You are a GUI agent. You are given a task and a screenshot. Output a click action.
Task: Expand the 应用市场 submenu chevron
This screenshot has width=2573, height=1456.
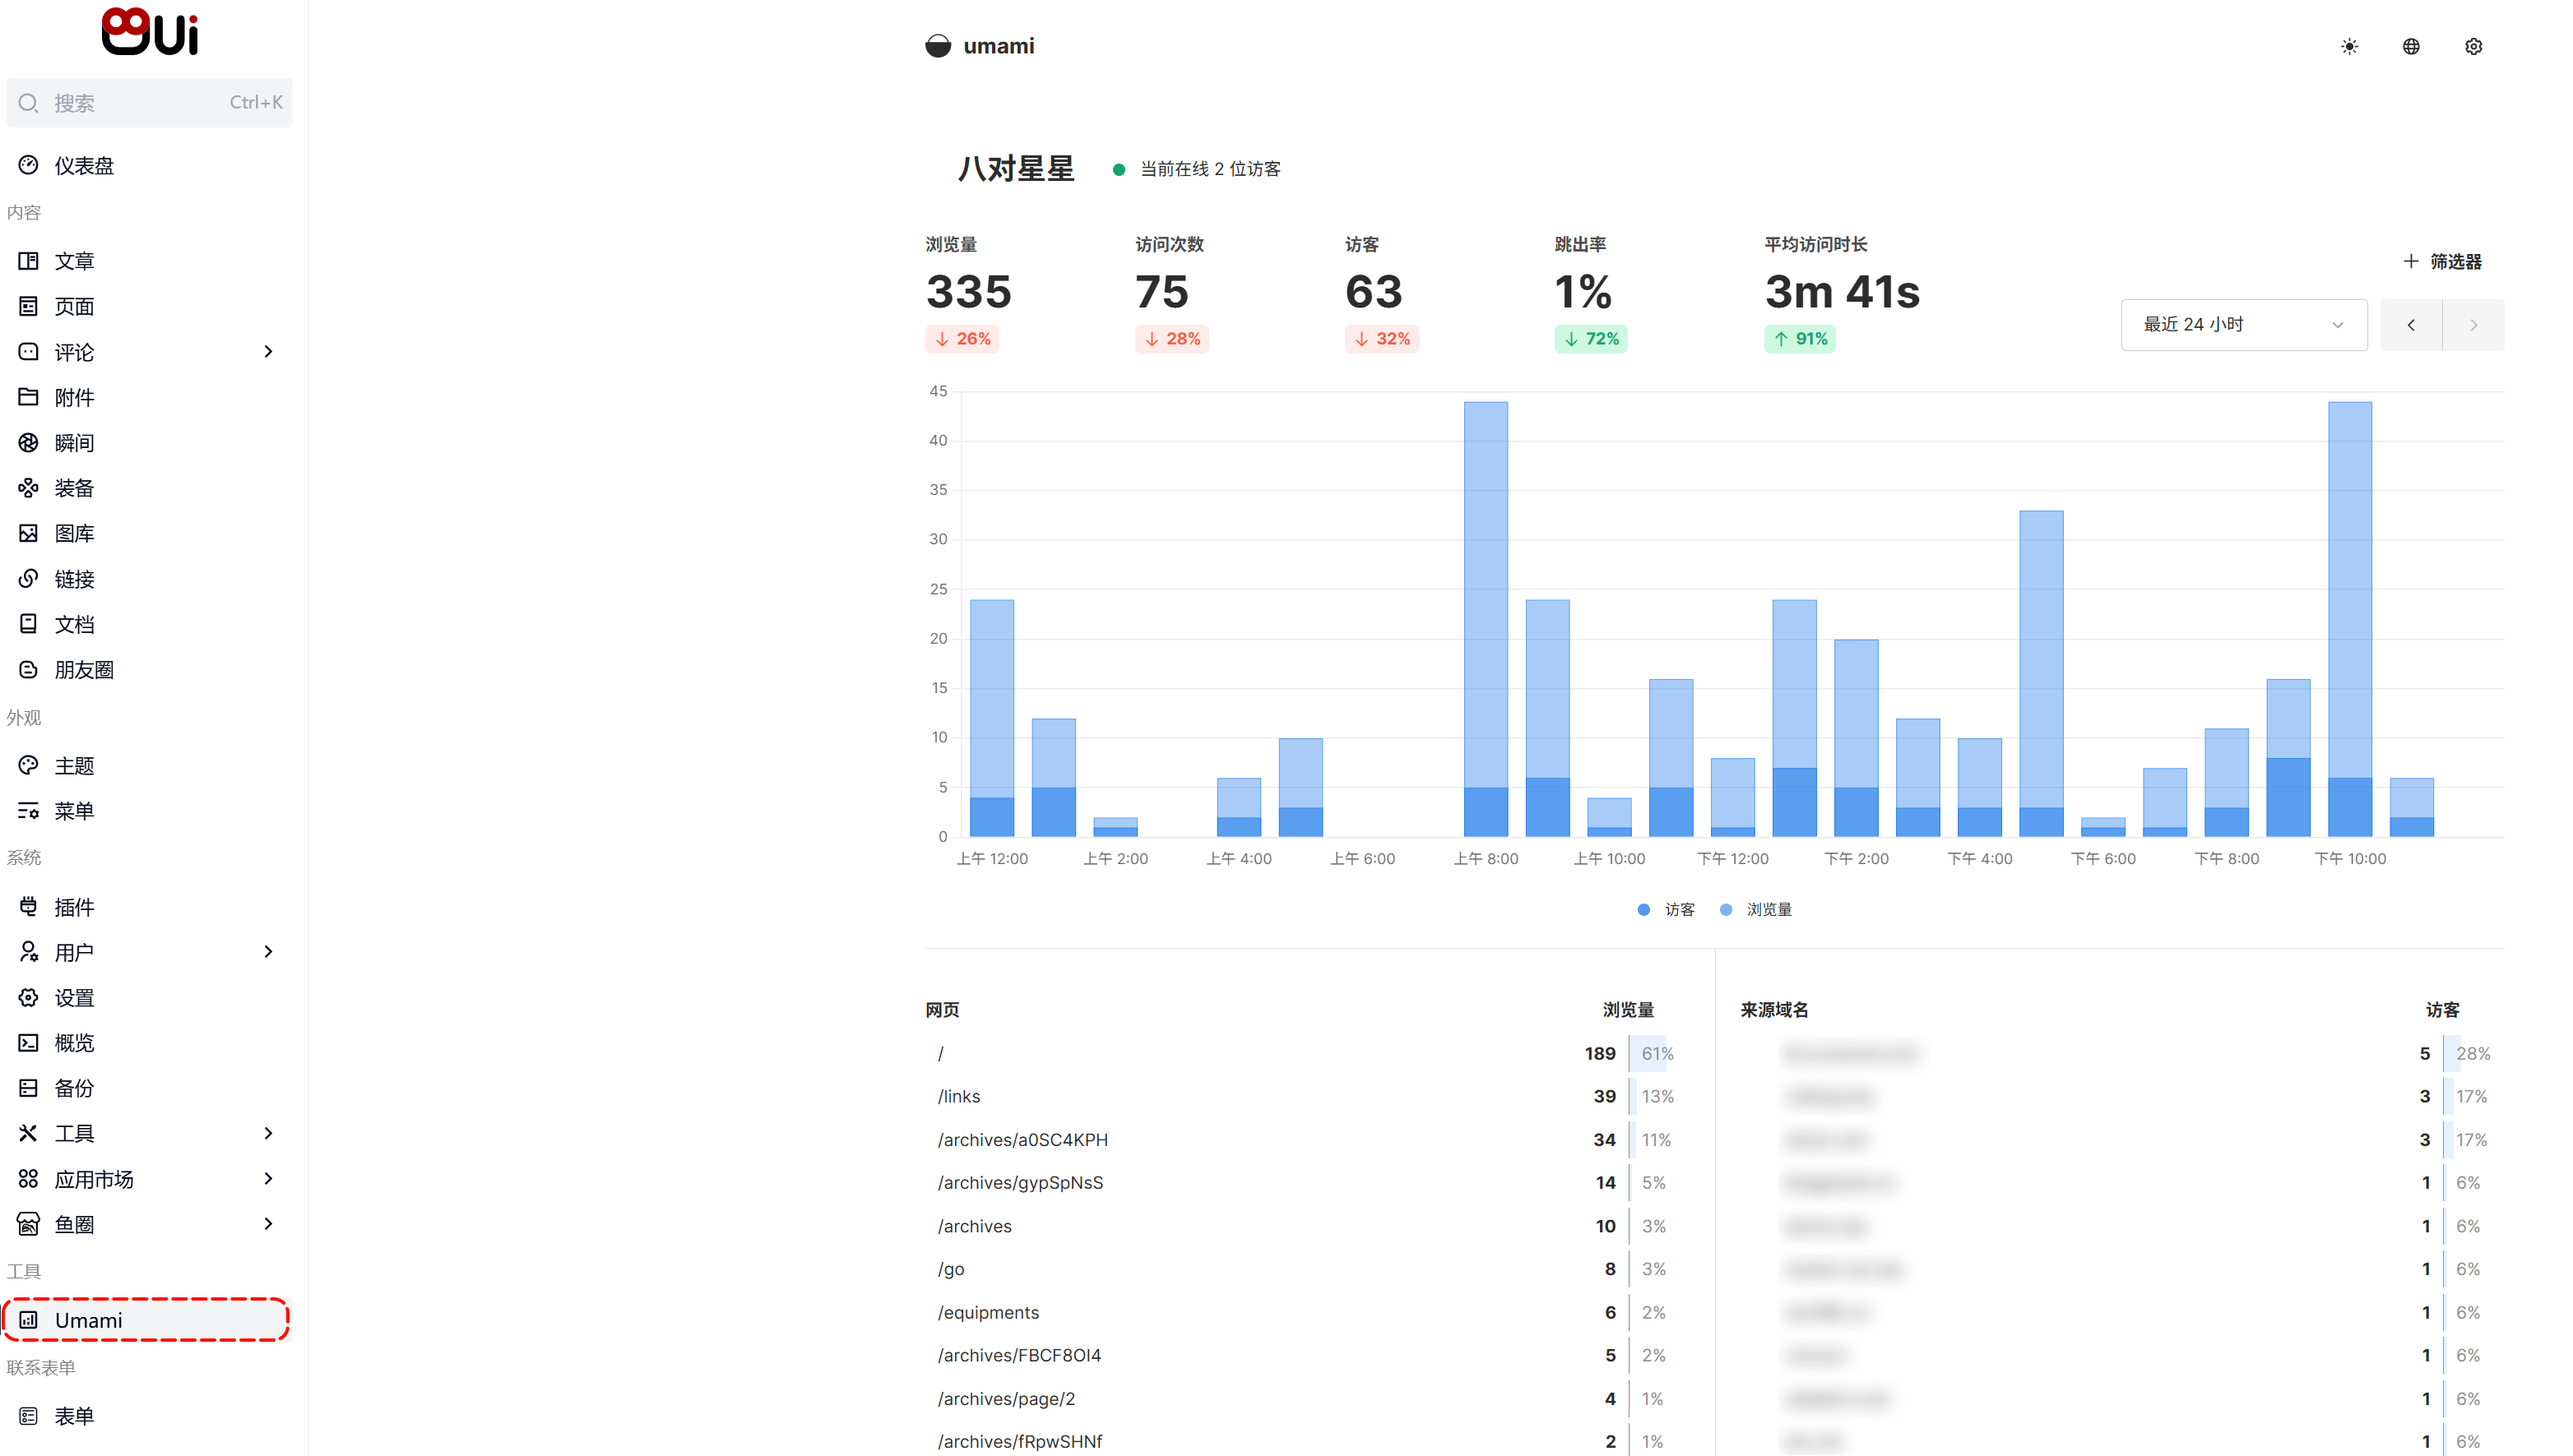point(267,1179)
